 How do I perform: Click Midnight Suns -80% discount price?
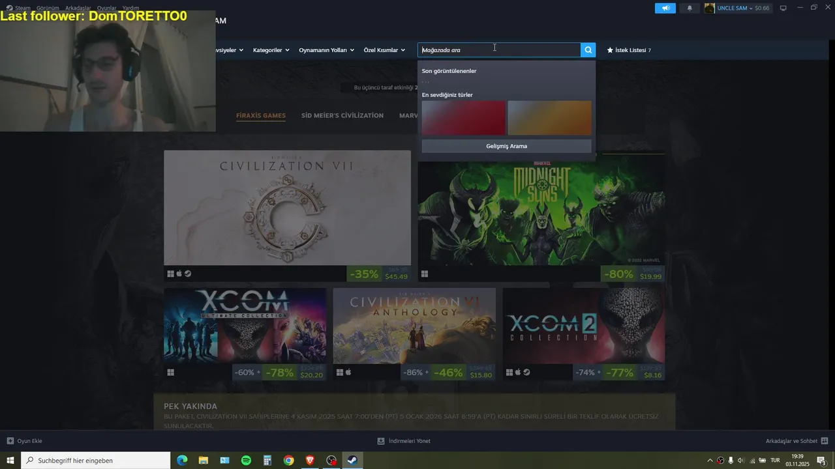[633, 274]
